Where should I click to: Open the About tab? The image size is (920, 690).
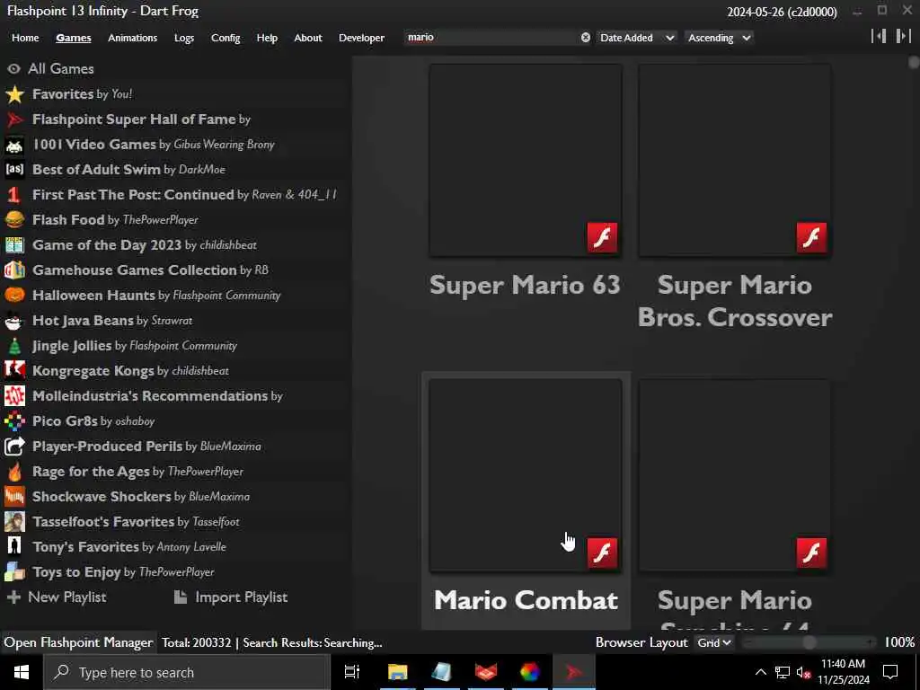308,38
